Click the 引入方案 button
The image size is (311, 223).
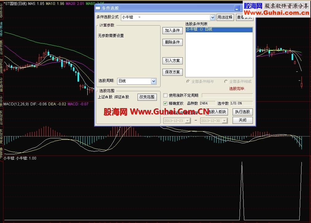pyautogui.click(x=172, y=61)
